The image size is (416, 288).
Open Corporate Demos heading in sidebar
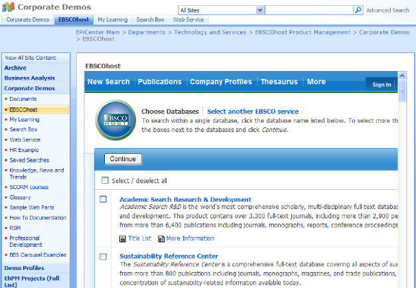(x=29, y=88)
